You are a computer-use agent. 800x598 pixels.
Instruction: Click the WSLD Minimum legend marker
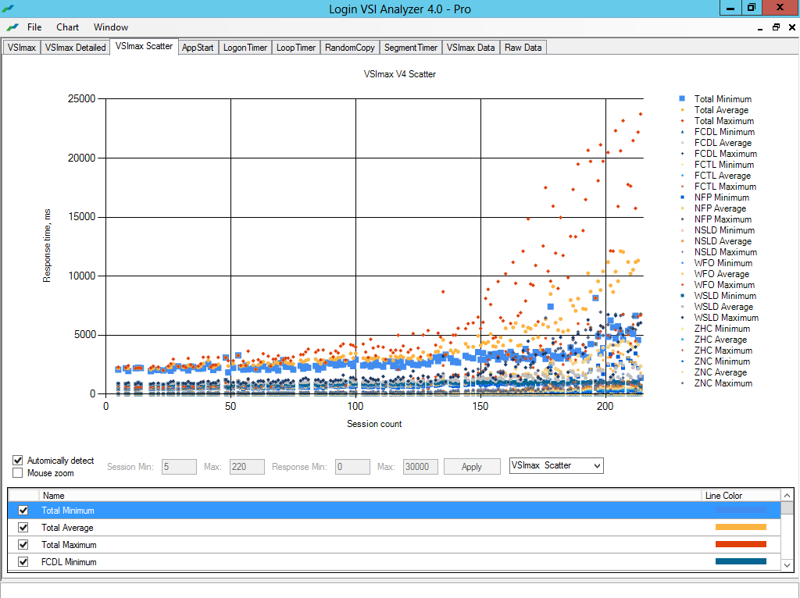[x=682, y=296]
